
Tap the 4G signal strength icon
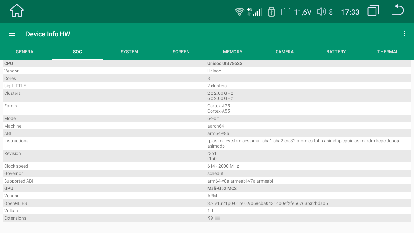point(255,12)
